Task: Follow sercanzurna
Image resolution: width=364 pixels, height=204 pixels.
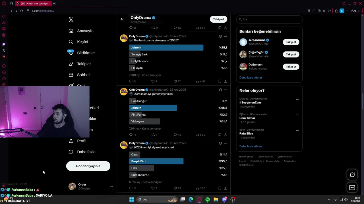Action: (291, 42)
